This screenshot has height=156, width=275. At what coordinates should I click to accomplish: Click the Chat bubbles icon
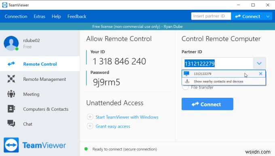click(x=11, y=123)
